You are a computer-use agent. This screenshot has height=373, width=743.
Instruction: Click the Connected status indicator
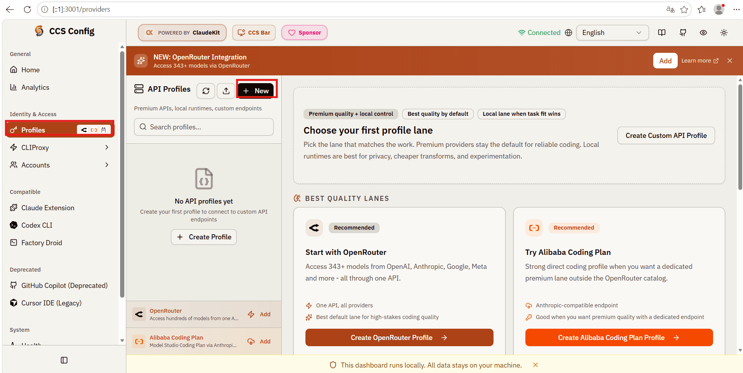click(539, 33)
